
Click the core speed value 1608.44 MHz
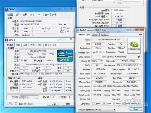[x=27, y=81]
